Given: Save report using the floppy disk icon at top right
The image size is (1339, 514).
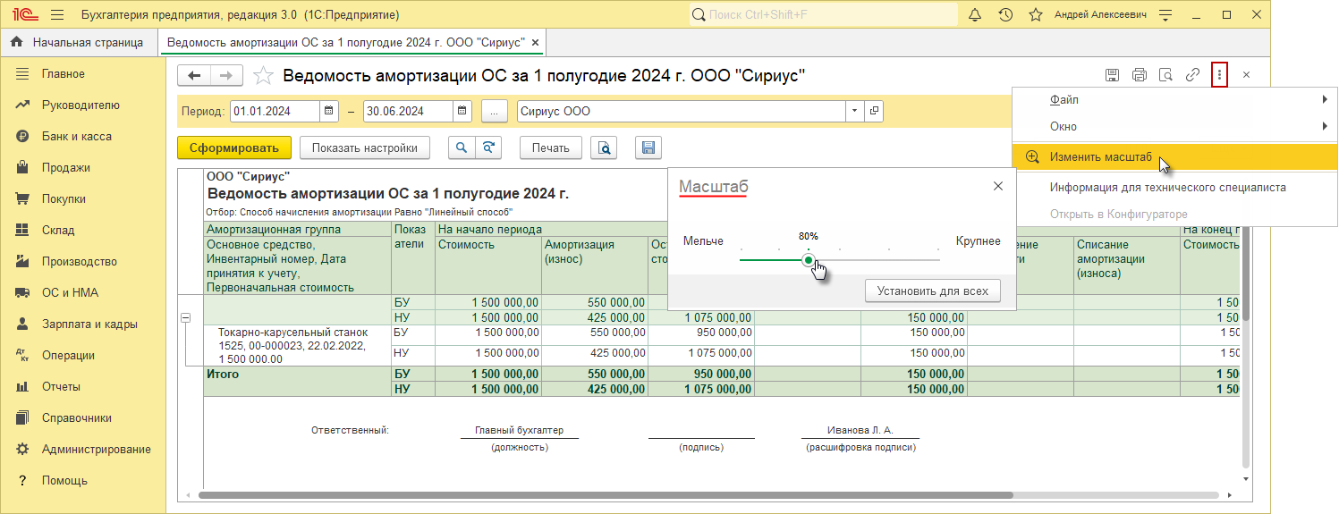Looking at the screenshot, I should (x=1113, y=75).
